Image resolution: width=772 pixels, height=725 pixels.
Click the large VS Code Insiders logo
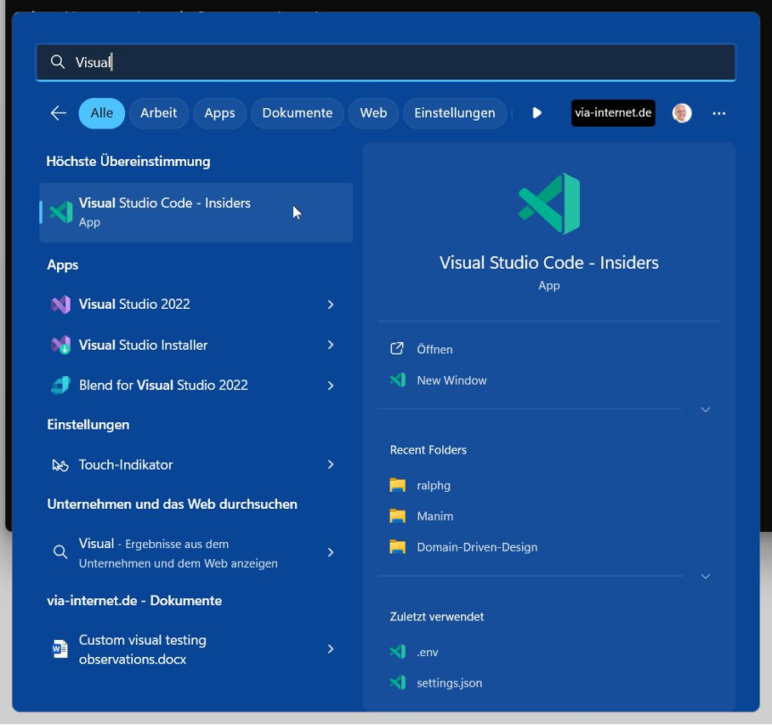pyautogui.click(x=549, y=203)
